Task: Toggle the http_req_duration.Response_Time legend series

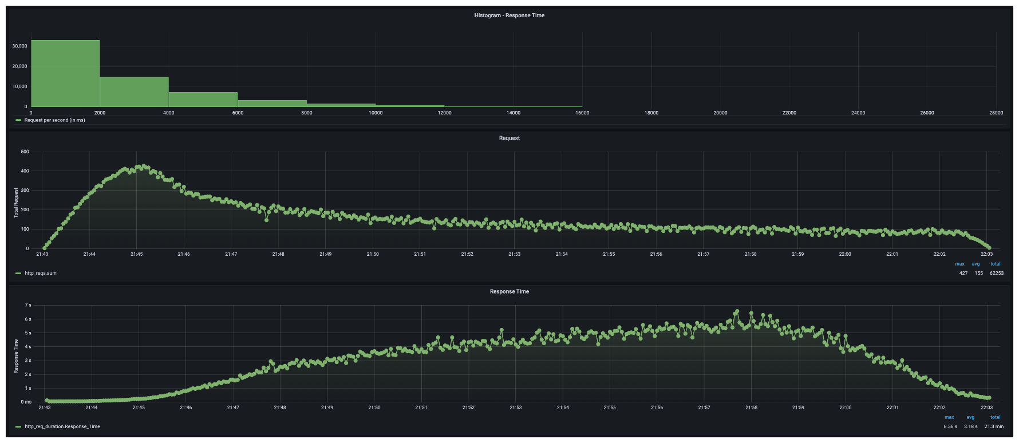Action: pos(62,426)
